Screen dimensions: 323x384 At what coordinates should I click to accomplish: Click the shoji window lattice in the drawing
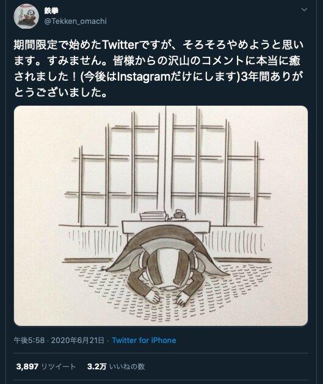click(x=167, y=166)
